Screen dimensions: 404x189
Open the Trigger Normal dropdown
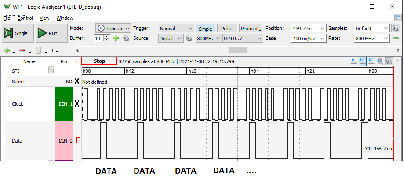click(176, 29)
